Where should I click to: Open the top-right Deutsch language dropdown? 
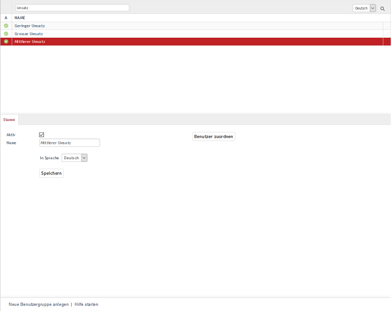coord(364,8)
